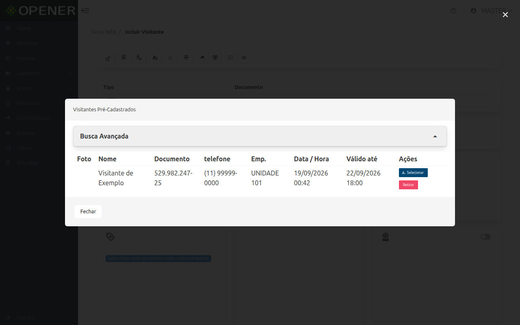Click the security camera toolbar icon

[x=201, y=57]
